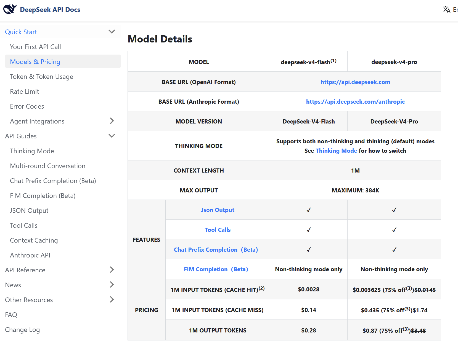This screenshot has width=458, height=341.
Task: Collapse the API Guides section chevron
Action: point(112,136)
